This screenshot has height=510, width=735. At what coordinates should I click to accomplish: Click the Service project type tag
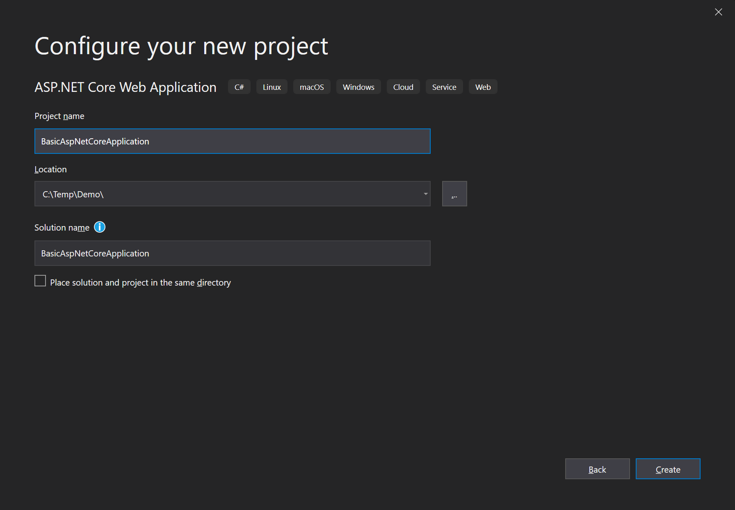(x=444, y=87)
